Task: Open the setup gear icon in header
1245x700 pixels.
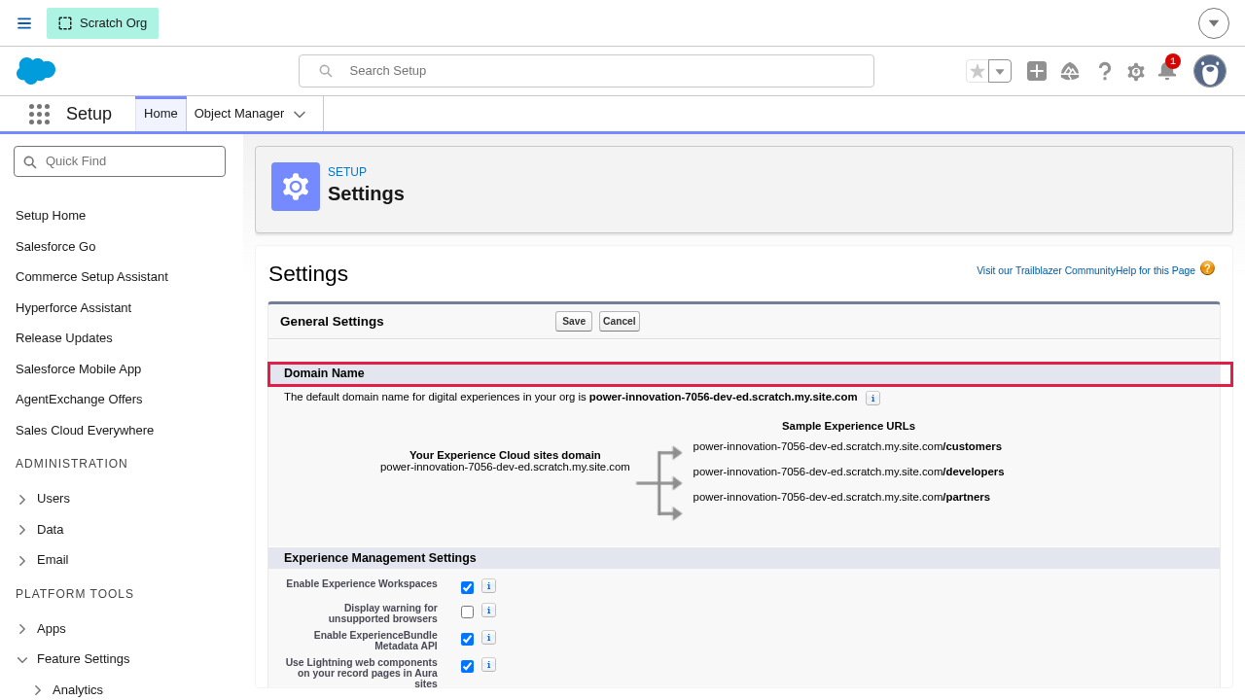Action: coord(1135,71)
